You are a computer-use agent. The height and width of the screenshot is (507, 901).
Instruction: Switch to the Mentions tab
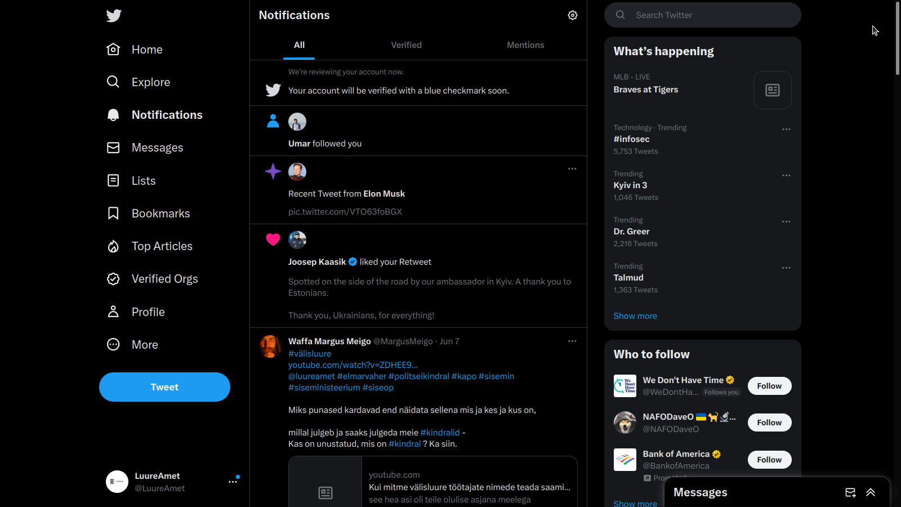coord(525,45)
